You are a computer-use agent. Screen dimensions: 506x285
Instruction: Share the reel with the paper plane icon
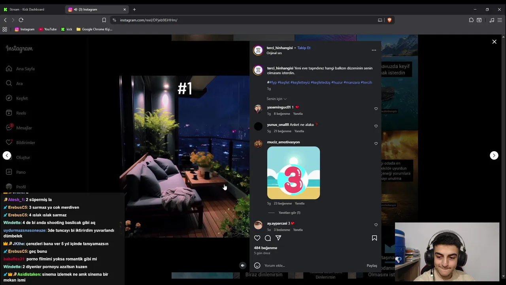[x=278, y=238]
